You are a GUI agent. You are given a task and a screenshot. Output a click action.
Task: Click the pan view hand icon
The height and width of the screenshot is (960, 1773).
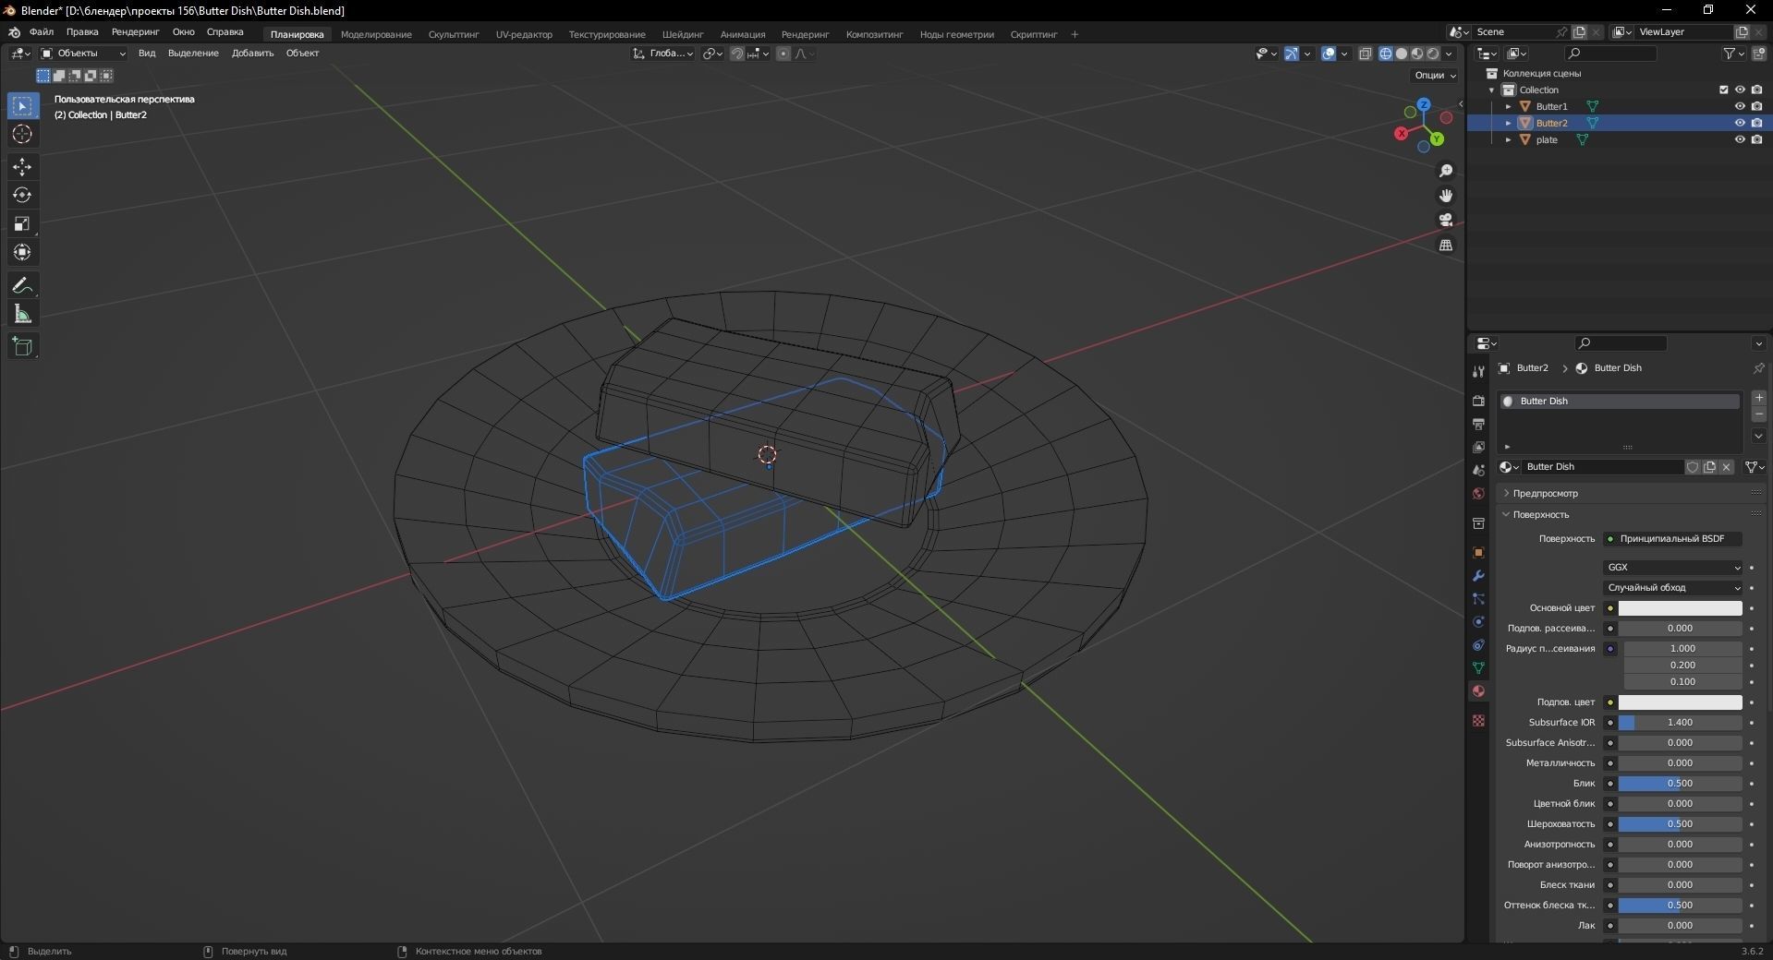pyautogui.click(x=1446, y=196)
